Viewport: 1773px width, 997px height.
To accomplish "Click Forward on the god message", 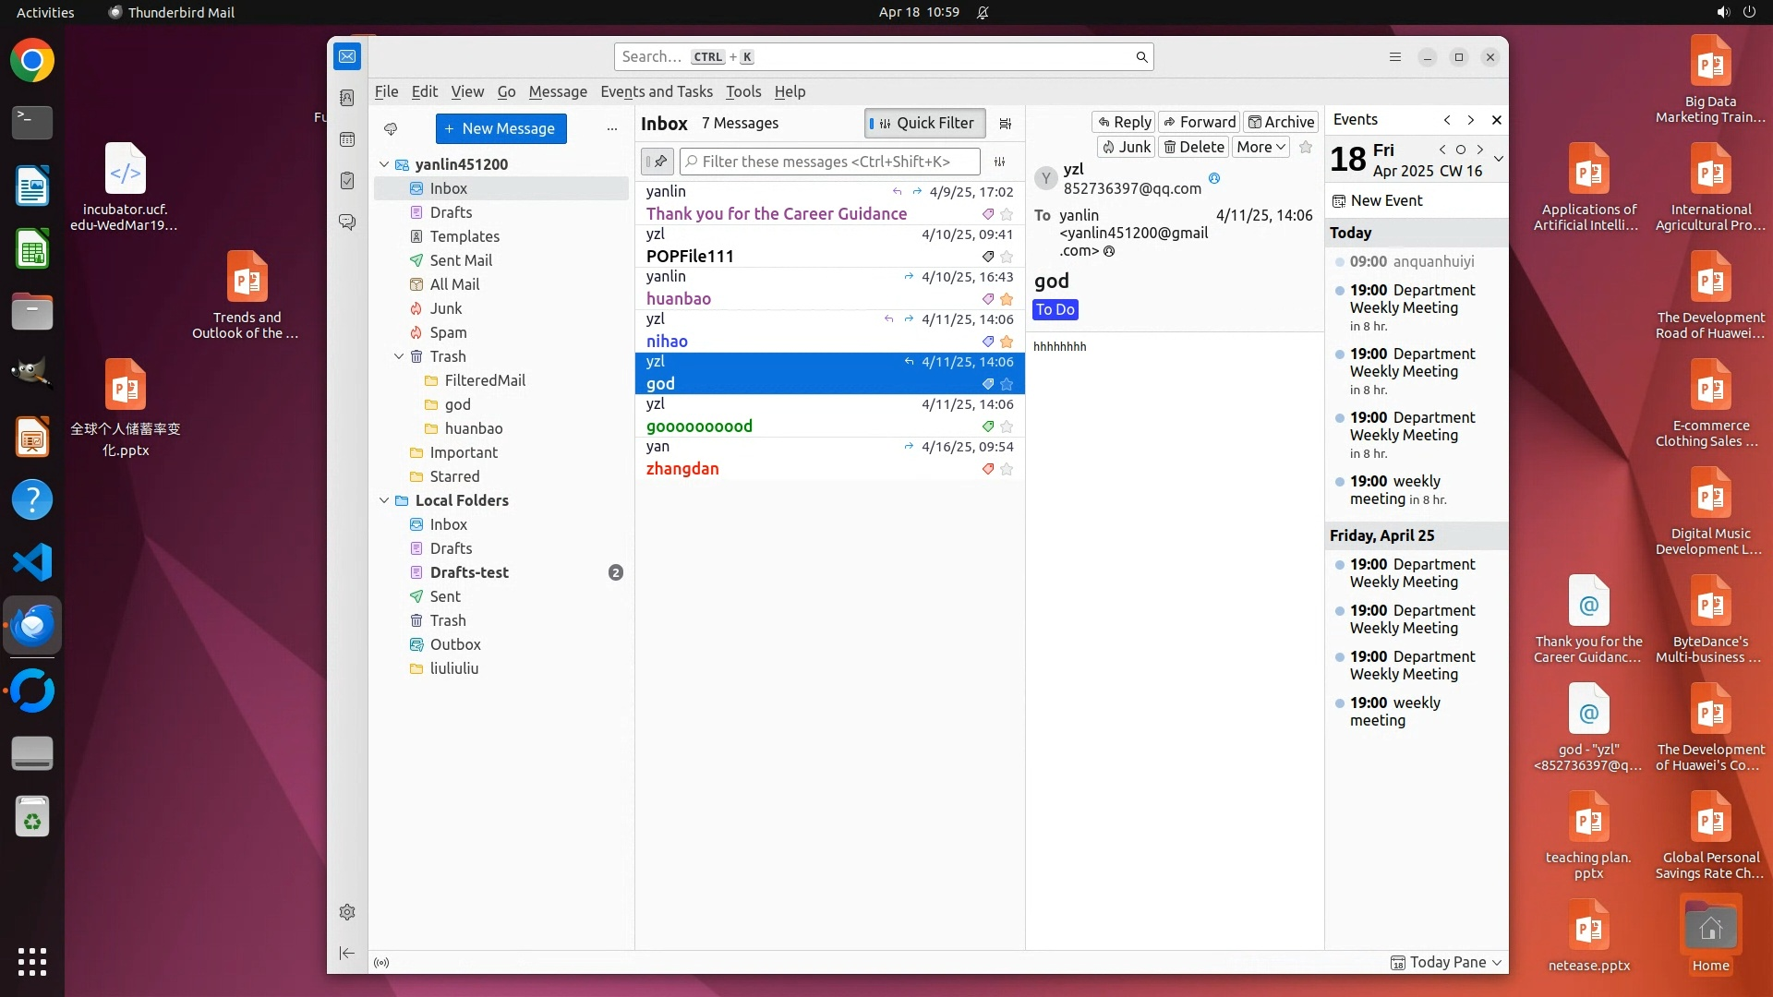I will coord(1199,122).
